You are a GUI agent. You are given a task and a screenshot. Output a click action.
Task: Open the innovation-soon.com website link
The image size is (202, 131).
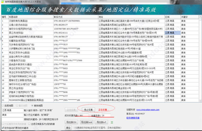(x=148, y=110)
